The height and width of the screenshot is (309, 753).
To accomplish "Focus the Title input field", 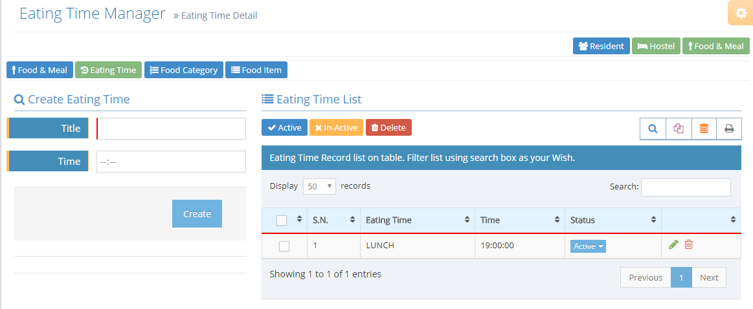I will point(171,129).
